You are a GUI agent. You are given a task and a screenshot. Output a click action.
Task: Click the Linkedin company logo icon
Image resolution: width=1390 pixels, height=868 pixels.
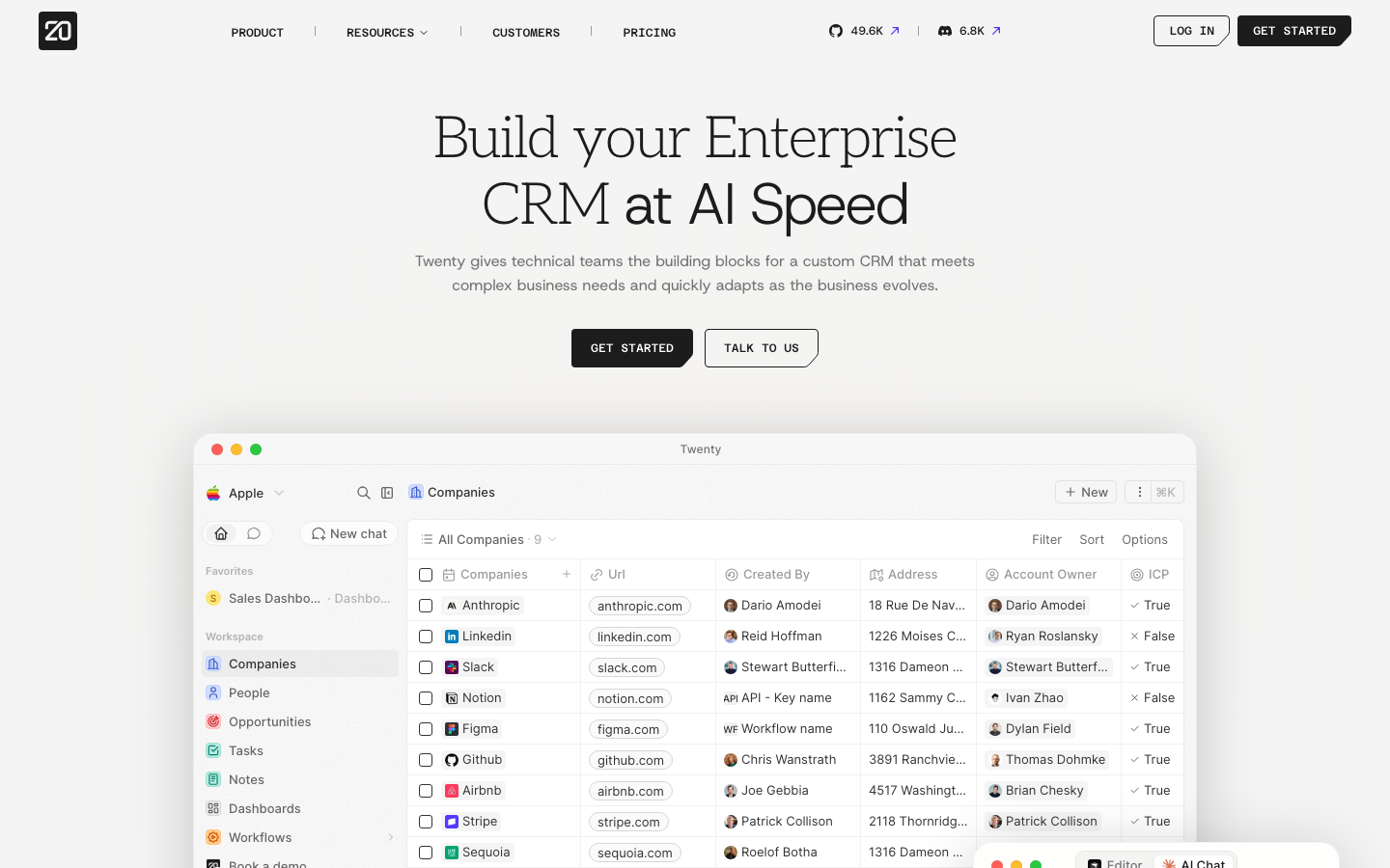tap(452, 637)
